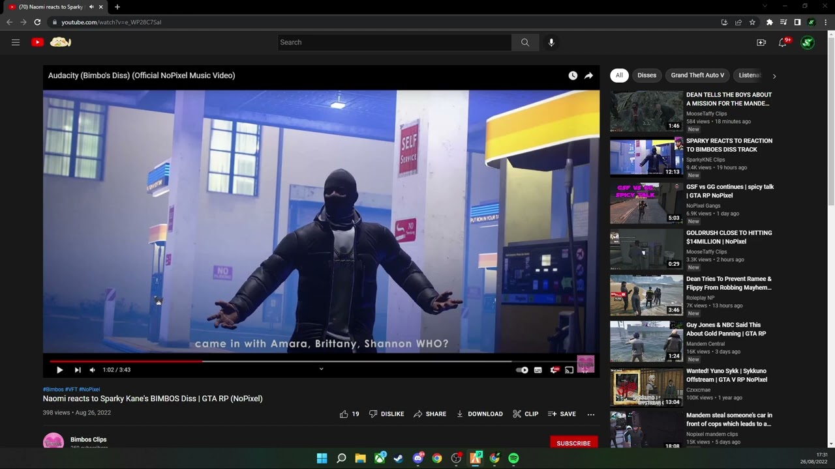Open Chrome three-dot menu
The image size is (835, 469).
pyautogui.click(x=825, y=22)
